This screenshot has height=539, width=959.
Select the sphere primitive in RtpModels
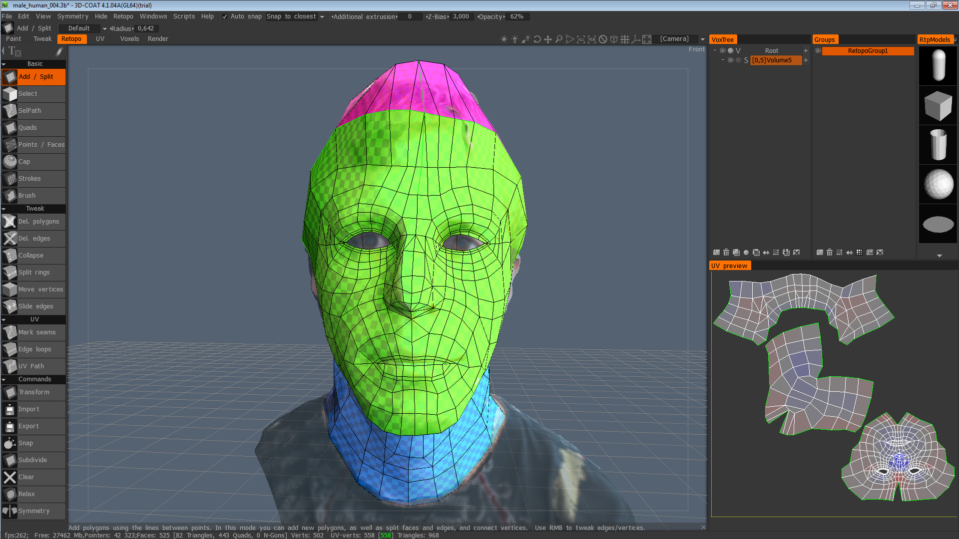coord(938,184)
